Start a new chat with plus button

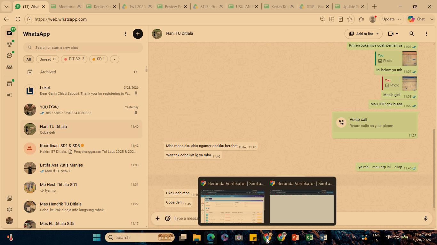pos(138,34)
